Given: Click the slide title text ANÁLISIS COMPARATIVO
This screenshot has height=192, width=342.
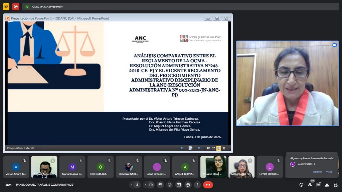Looking at the screenshot, I should click(x=174, y=75).
